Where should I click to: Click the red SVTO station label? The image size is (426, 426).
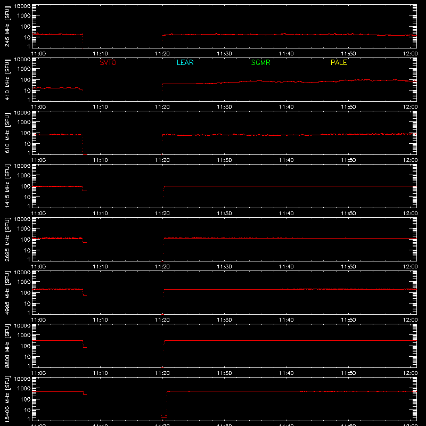(108, 62)
